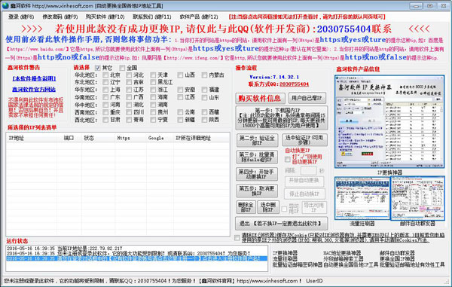Viewport: 452px width, 287px height.
Task: Sort list by IP地址 column header
Action: click(31, 139)
